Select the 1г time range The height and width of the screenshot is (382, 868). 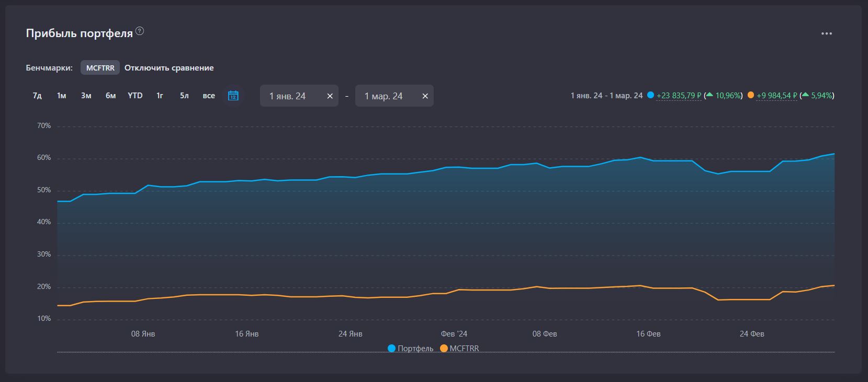point(160,96)
